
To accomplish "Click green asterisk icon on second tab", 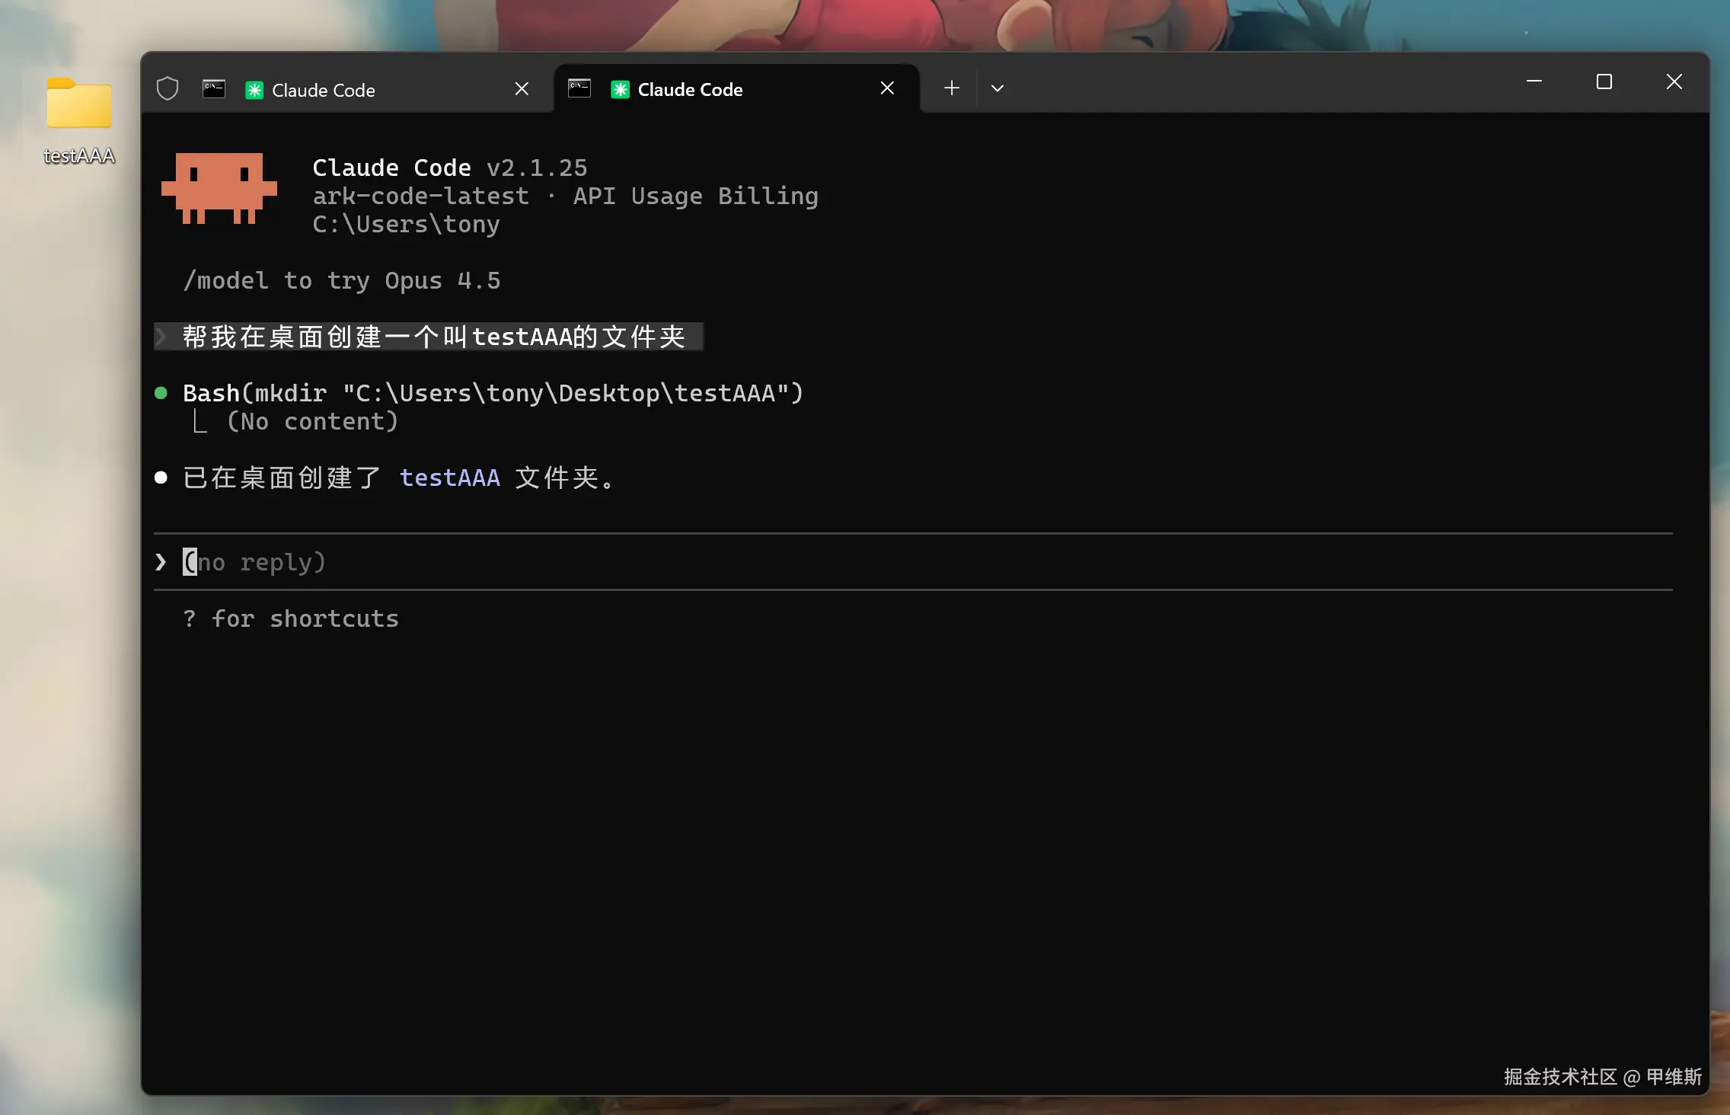I will (x=621, y=89).
